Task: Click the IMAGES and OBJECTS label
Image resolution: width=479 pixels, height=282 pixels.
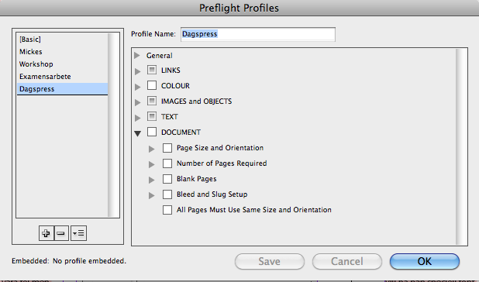Action: coord(196,101)
